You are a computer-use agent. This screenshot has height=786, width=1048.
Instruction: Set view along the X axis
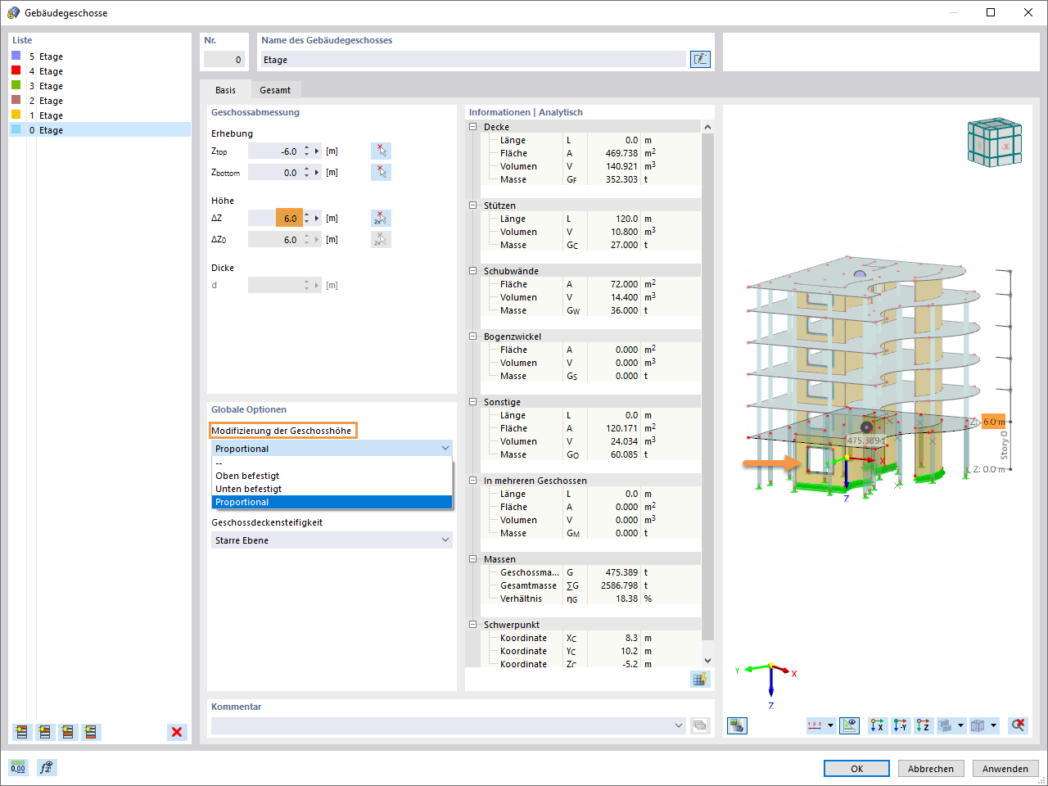coord(878,725)
